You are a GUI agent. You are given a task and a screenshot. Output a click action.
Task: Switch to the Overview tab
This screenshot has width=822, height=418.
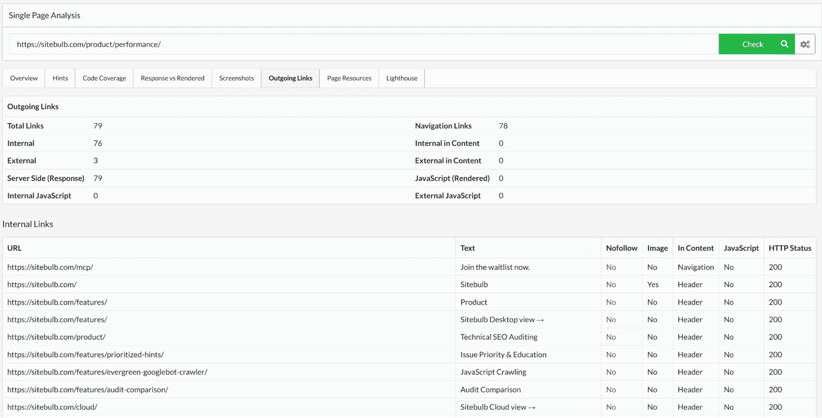point(24,78)
